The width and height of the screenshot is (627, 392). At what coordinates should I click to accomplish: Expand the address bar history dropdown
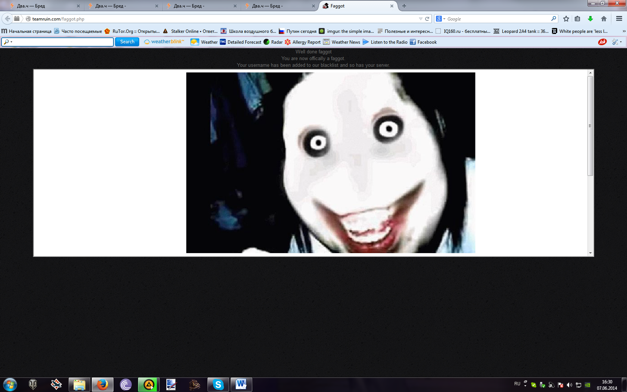pyautogui.click(x=421, y=19)
